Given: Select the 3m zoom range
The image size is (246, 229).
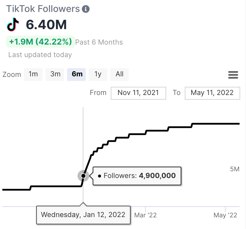Looking at the screenshot, I should (x=55, y=74).
